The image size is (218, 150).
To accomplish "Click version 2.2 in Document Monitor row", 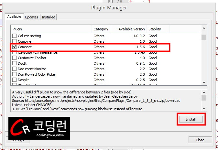I will pos(142,69).
